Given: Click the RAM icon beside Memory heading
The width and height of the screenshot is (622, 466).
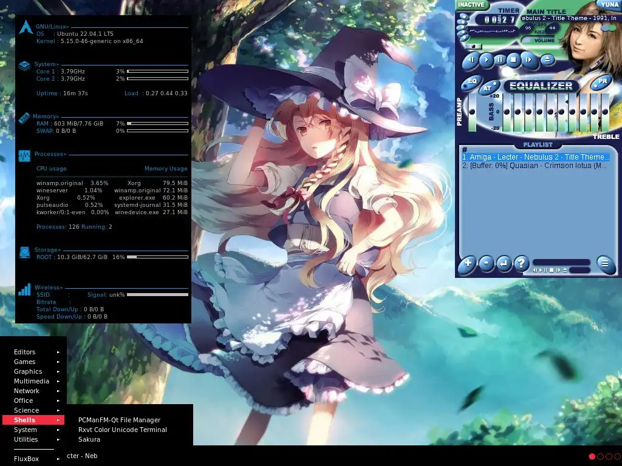Looking at the screenshot, I should tap(24, 118).
